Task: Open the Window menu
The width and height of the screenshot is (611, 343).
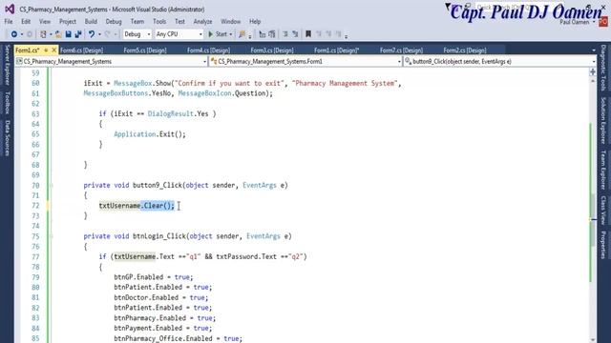Action: click(230, 21)
